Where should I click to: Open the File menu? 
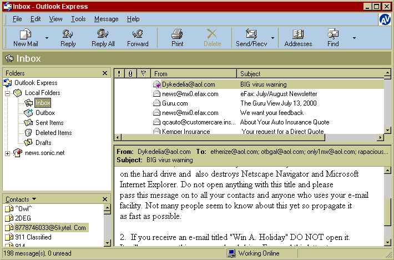(17, 19)
